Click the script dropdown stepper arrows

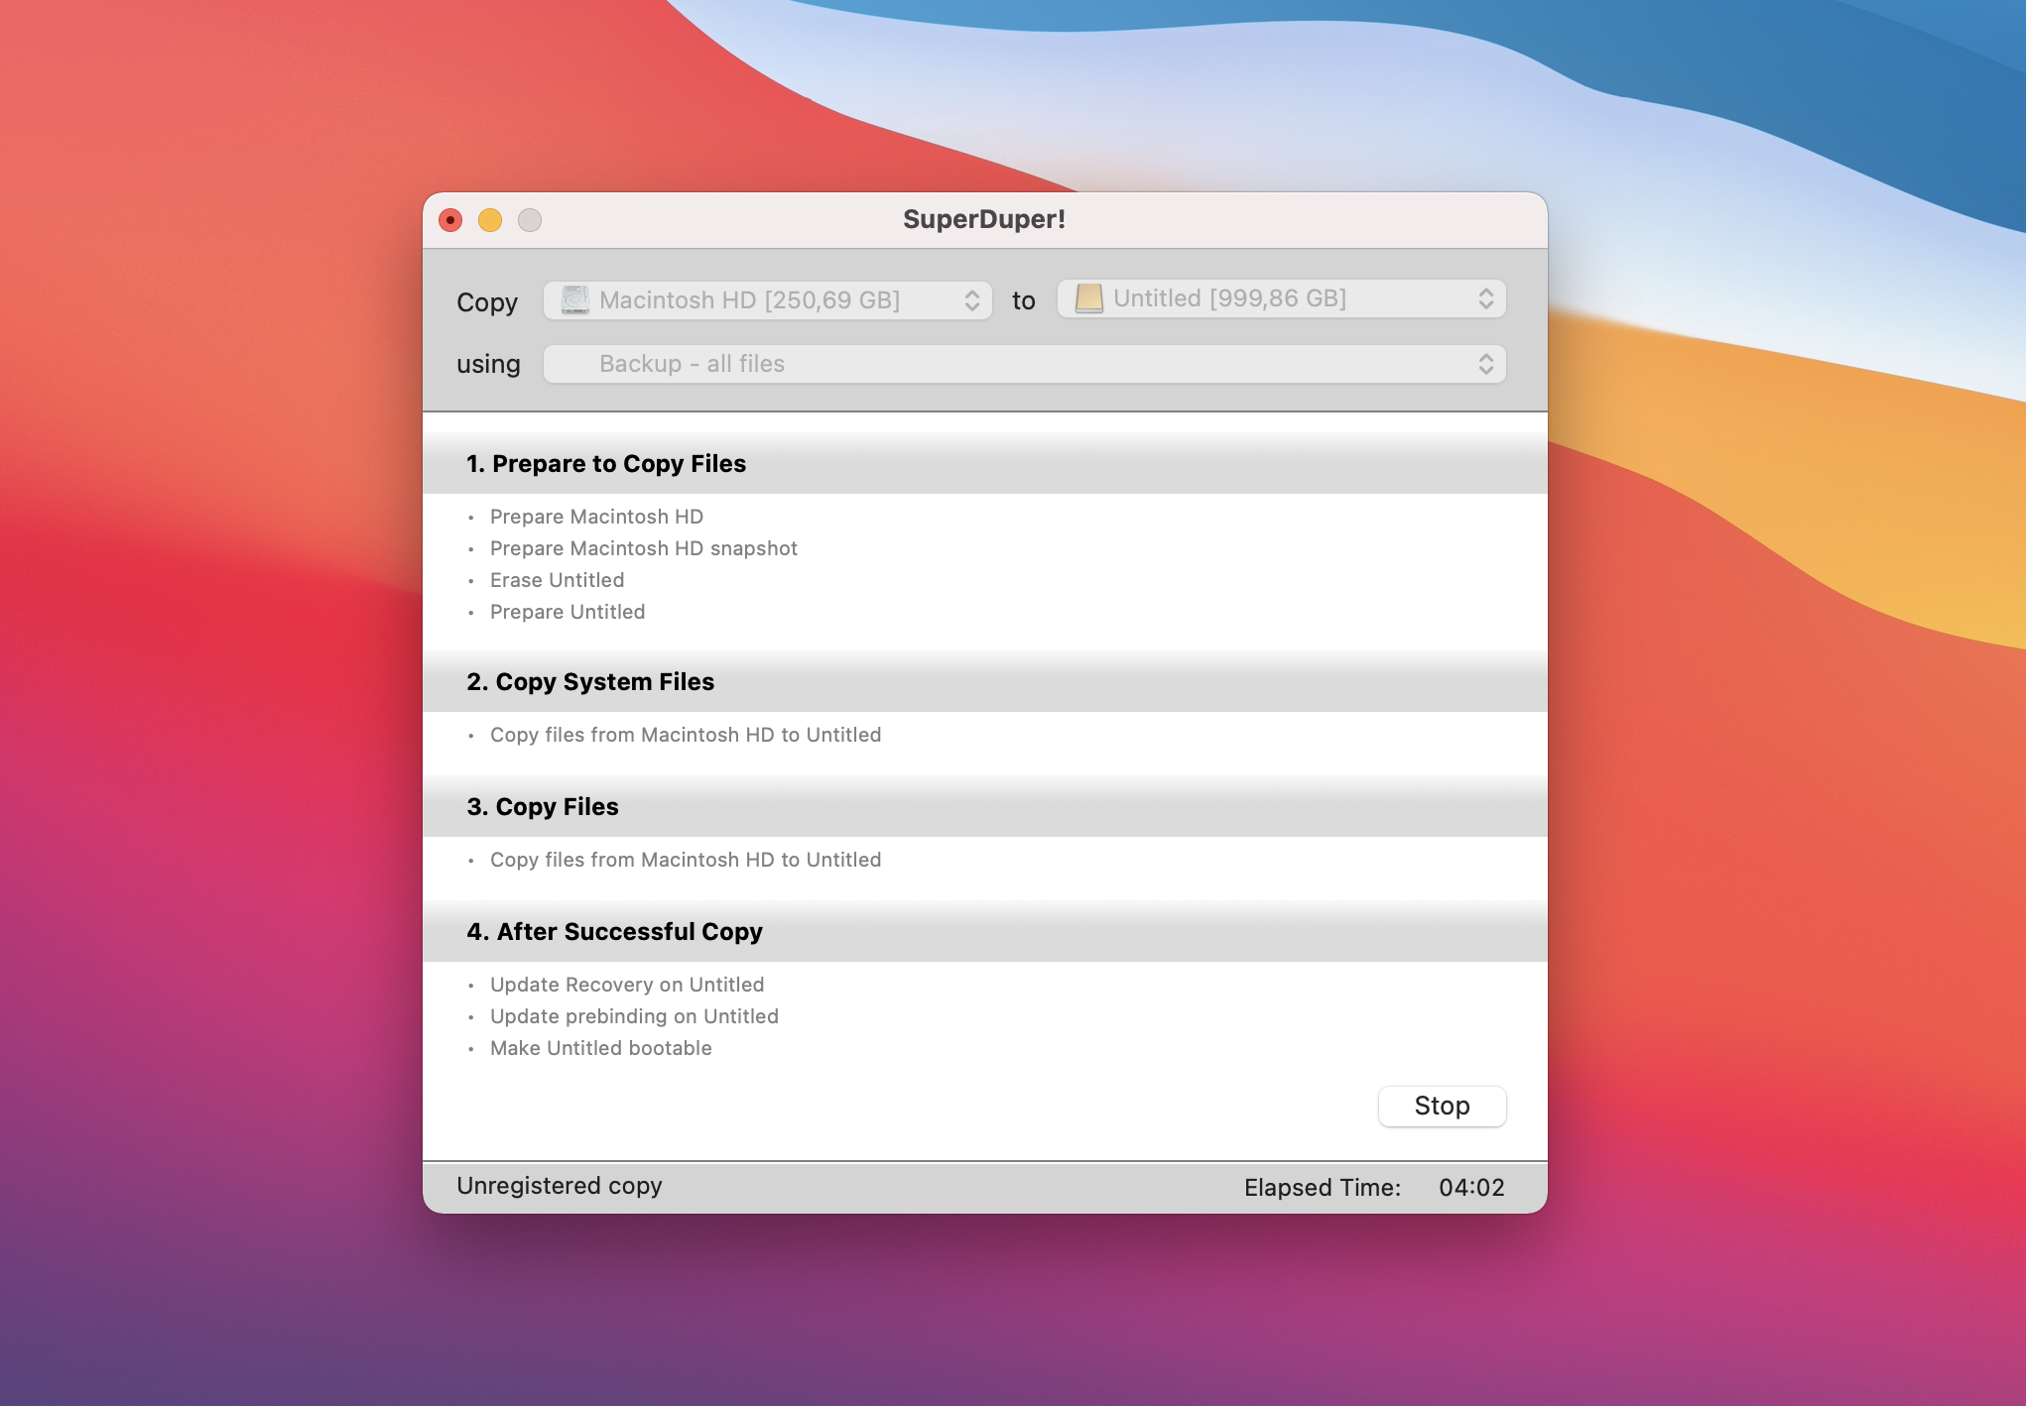[1486, 364]
